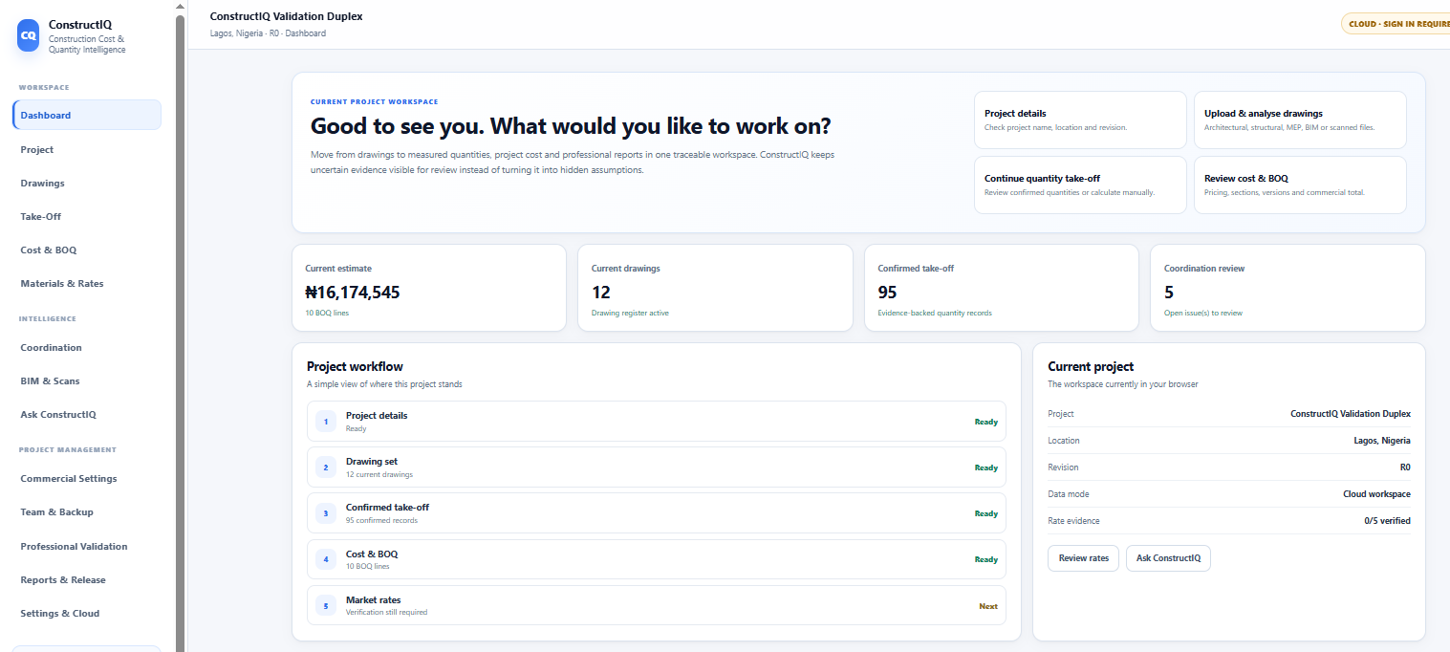
Task: Click 'Drawing register active' text
Action: [x=630, y=313]
